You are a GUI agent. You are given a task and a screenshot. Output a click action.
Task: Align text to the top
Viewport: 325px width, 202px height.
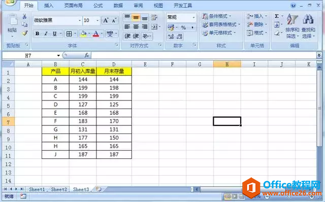127,17
